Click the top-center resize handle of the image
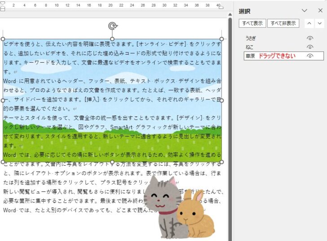Viewport: 327px width, 241px height. tap(112, 39)
